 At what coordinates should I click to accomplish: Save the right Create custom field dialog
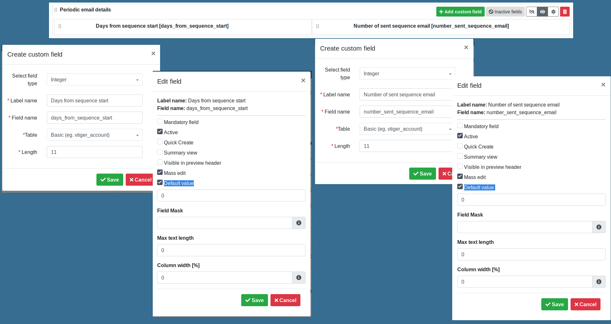coord(423,174)
